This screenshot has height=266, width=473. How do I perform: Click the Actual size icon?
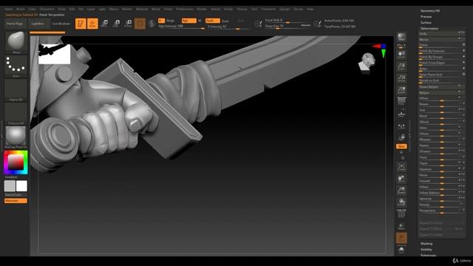(401, 78)
